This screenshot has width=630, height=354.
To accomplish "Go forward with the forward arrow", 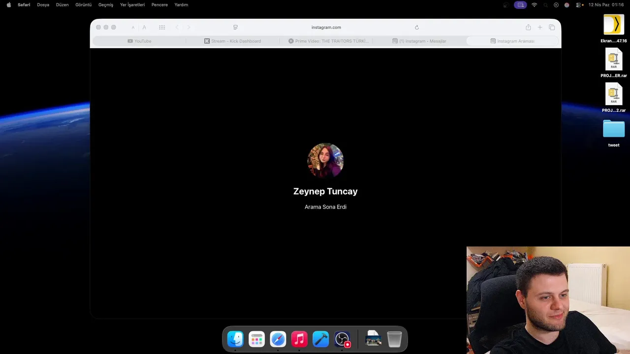I will (x=189, y=28).
